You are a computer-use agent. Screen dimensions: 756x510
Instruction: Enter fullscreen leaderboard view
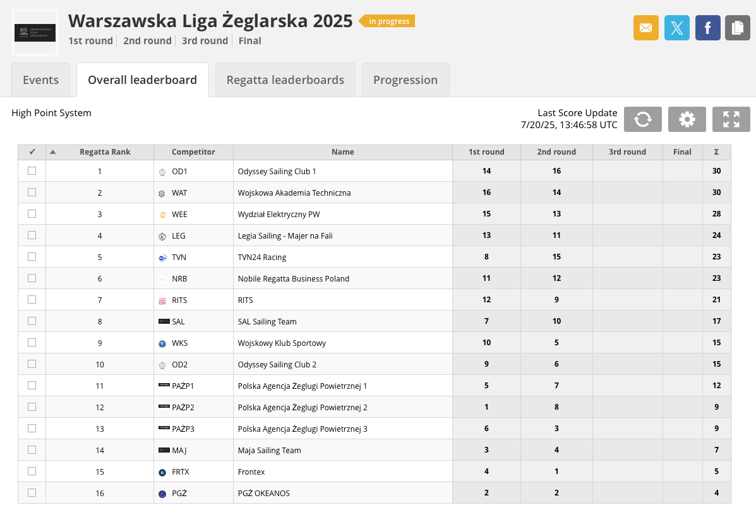[731, 119]
